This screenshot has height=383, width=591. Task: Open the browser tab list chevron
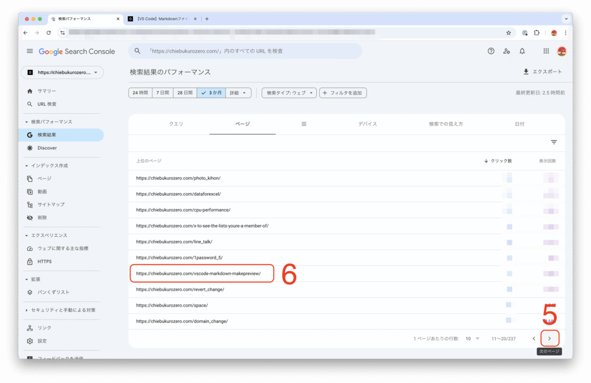[566, 18]
